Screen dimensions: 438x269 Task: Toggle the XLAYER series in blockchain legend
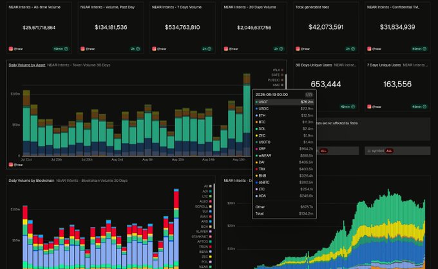click(x=204, y=232)
